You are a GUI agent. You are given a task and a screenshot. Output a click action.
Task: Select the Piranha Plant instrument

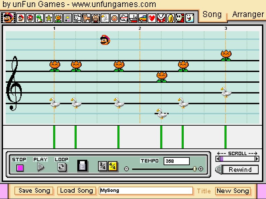[x=161, y=18]
